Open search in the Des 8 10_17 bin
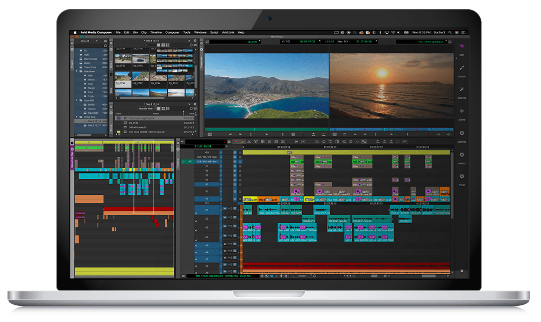This screenshot has width=541, height=322. [190, 45]
